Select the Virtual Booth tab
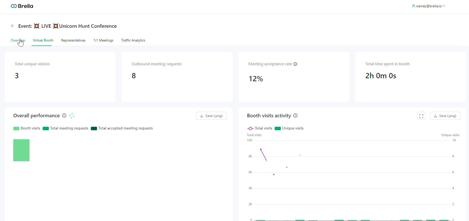The width and height of the screenshot is (469, 221). click(x=43, y=40)
